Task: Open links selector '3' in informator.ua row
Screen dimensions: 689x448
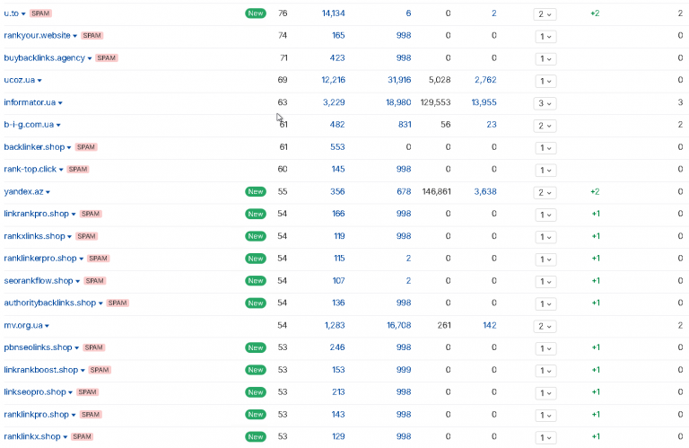Action: tap(545, 103)
